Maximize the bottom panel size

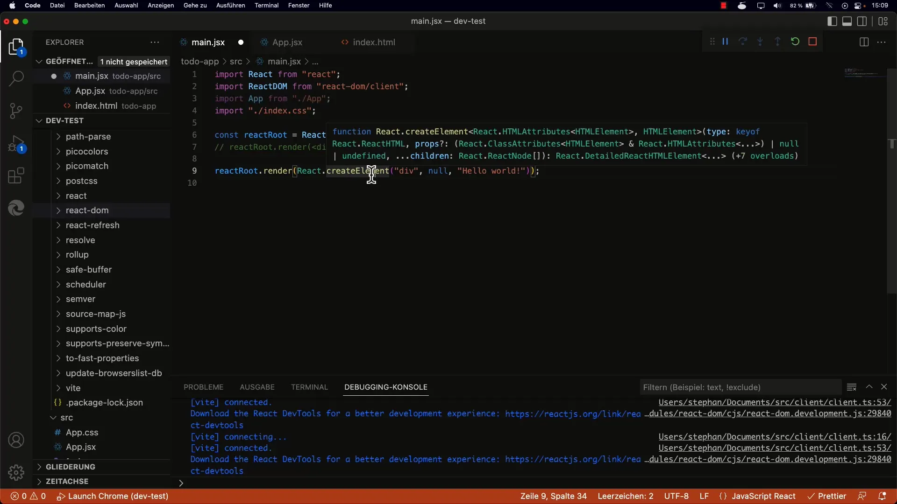coord(869,387)
